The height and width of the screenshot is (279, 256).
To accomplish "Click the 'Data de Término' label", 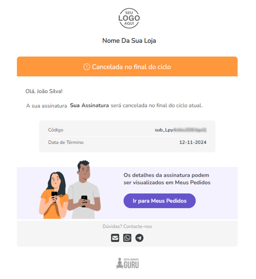I will click(66, 142).
